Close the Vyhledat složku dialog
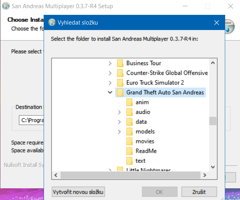Viewport: 240px width, 200px height. point(217,23)
